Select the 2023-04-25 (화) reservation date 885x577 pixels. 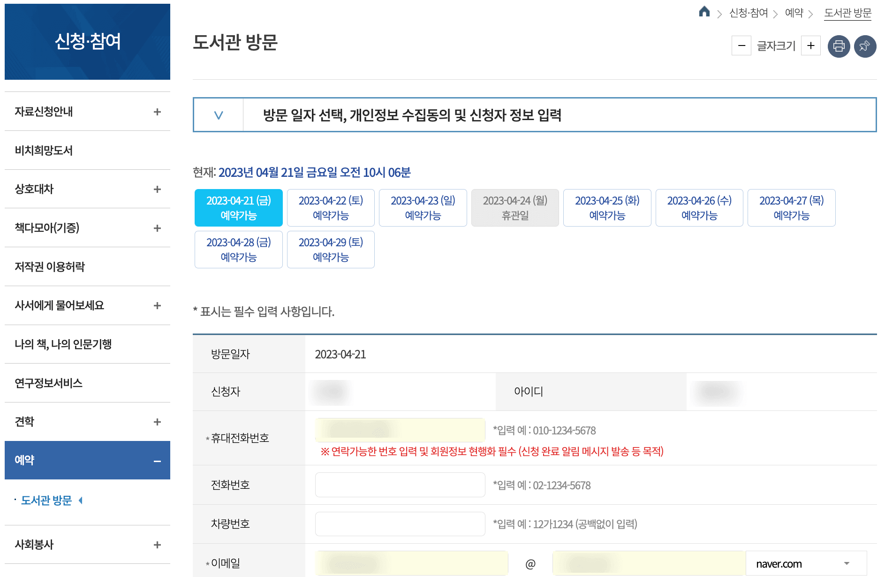pos(607,207)
